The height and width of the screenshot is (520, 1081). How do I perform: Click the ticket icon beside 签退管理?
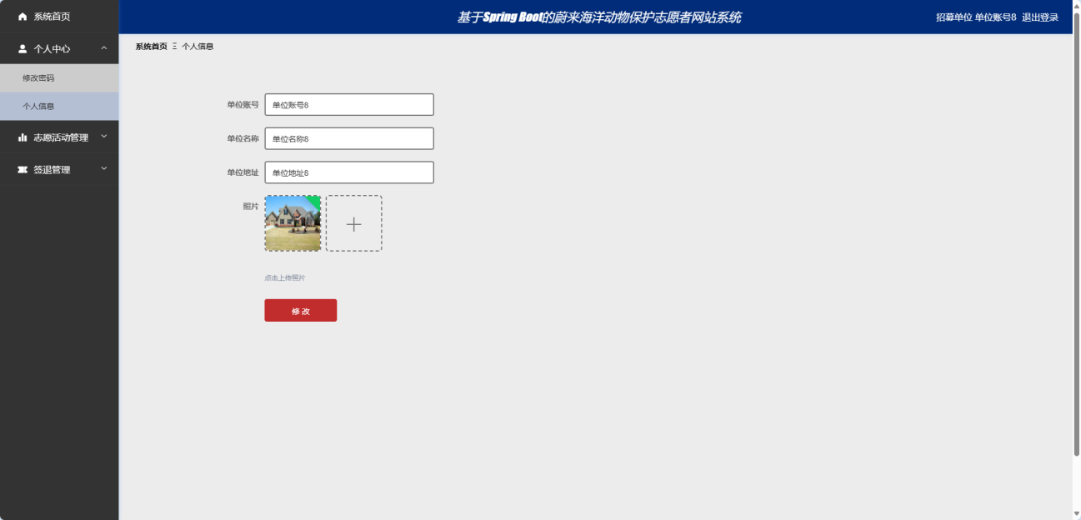pyautogui.click(x=23, y=170)
